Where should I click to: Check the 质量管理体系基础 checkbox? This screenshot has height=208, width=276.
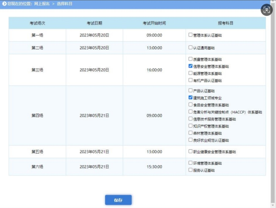[190, 59]
